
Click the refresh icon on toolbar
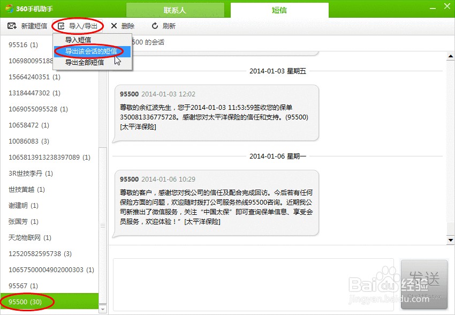click(154, 25)
